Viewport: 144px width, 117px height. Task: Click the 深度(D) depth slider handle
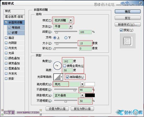(56, 32)
